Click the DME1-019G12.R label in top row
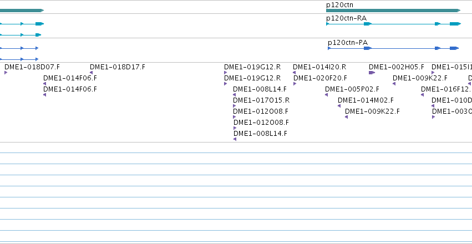Image resolution: width=472 pixels, height=244 pixels. [252, 67]
